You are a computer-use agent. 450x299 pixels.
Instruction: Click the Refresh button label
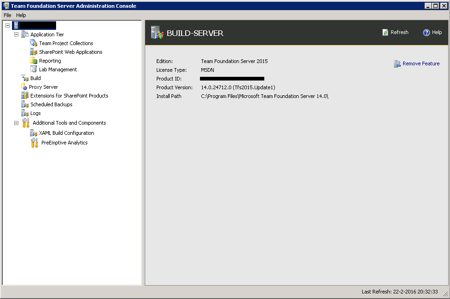pyautogui.click(x=399, y=33)
